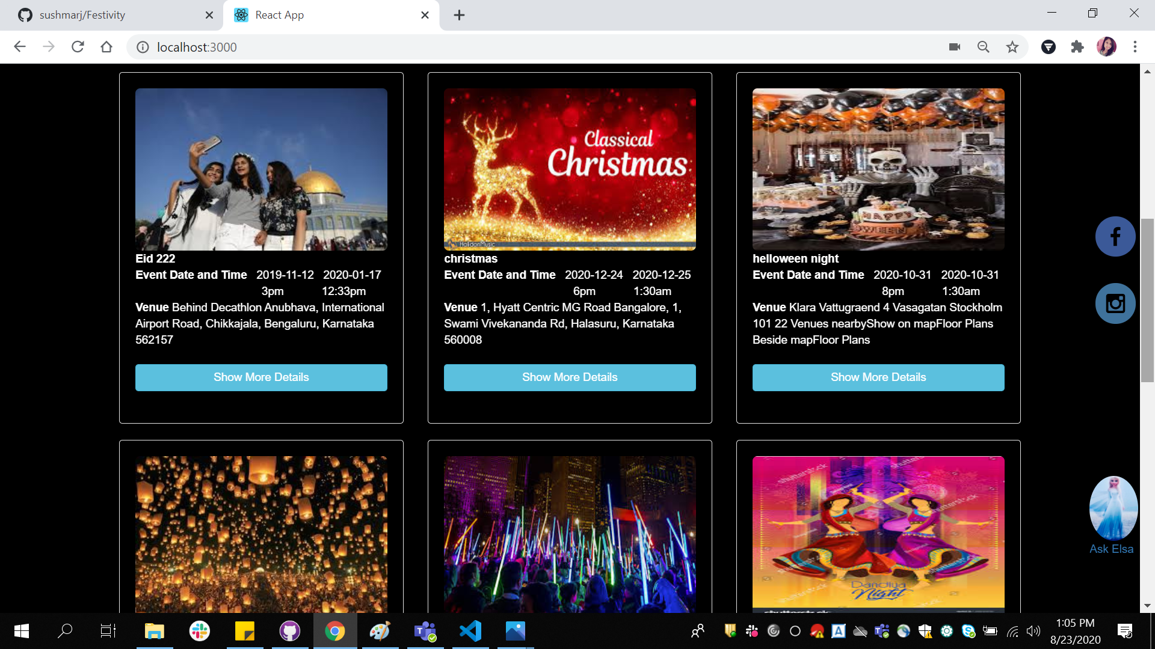Reload the localhost:3000 page
The image size is (1155, 649).
(78, 47)
